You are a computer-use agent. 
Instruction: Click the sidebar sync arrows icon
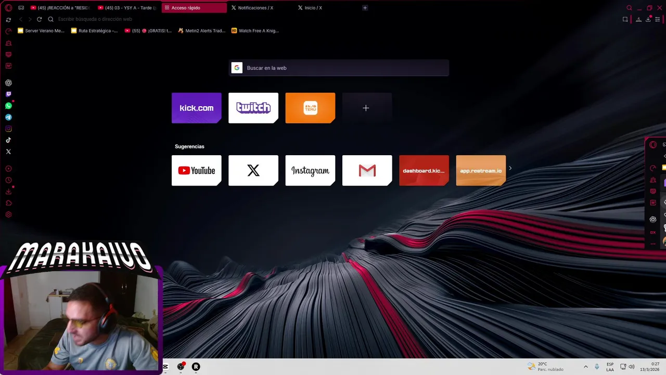pyautogui.click(x=8, y=19)
